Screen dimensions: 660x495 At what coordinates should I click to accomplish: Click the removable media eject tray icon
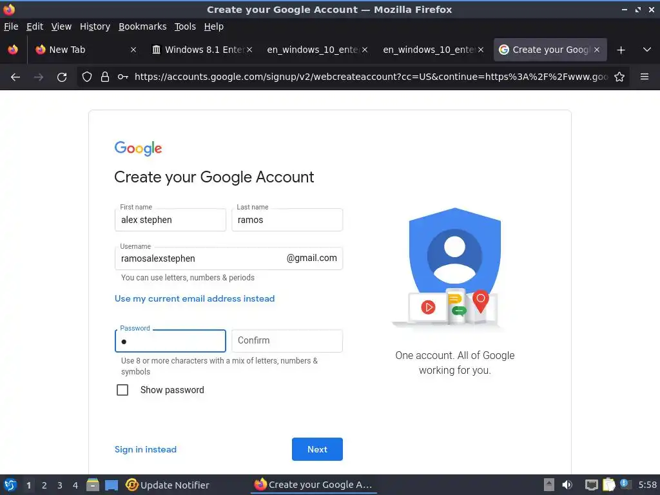[549, 485]
